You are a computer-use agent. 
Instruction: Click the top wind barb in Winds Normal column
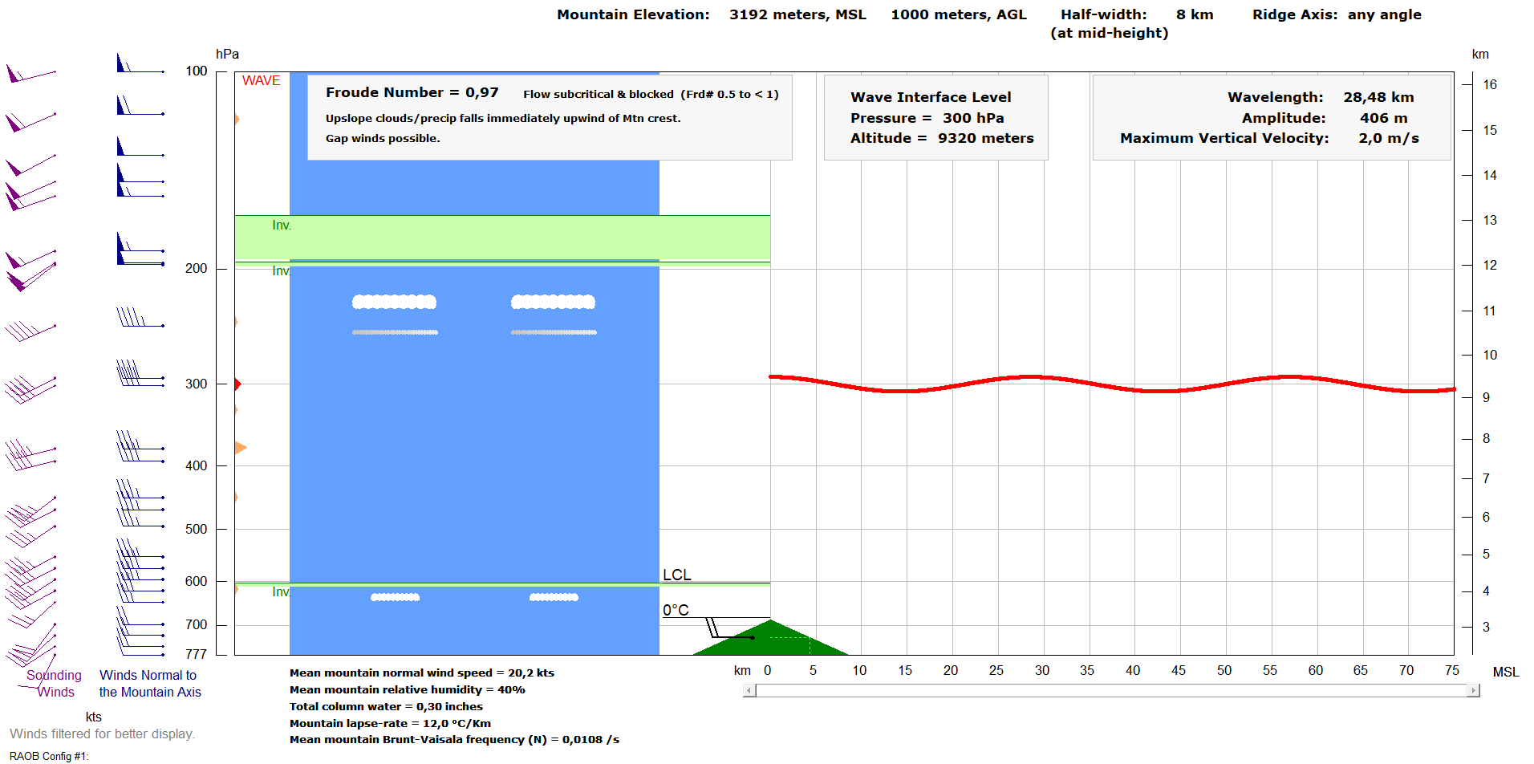138,64
